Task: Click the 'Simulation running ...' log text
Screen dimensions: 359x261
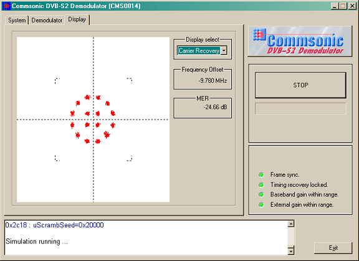Action: click(x=37, y=242)
